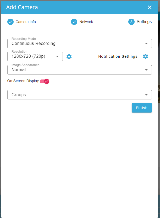Screen dimensions: 160x218
Task: Close the Add Camera dialog
Action: (150, 7)
